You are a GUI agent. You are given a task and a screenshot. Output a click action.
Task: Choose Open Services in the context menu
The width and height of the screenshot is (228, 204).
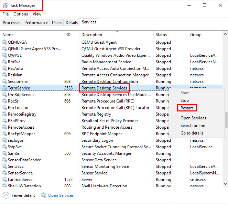(x=193, y=118)
